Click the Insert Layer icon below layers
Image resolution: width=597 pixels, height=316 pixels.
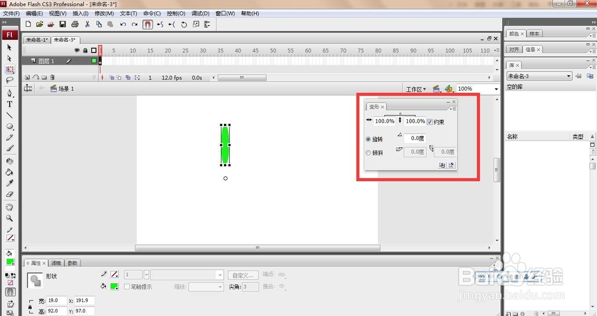click(27, 77)
